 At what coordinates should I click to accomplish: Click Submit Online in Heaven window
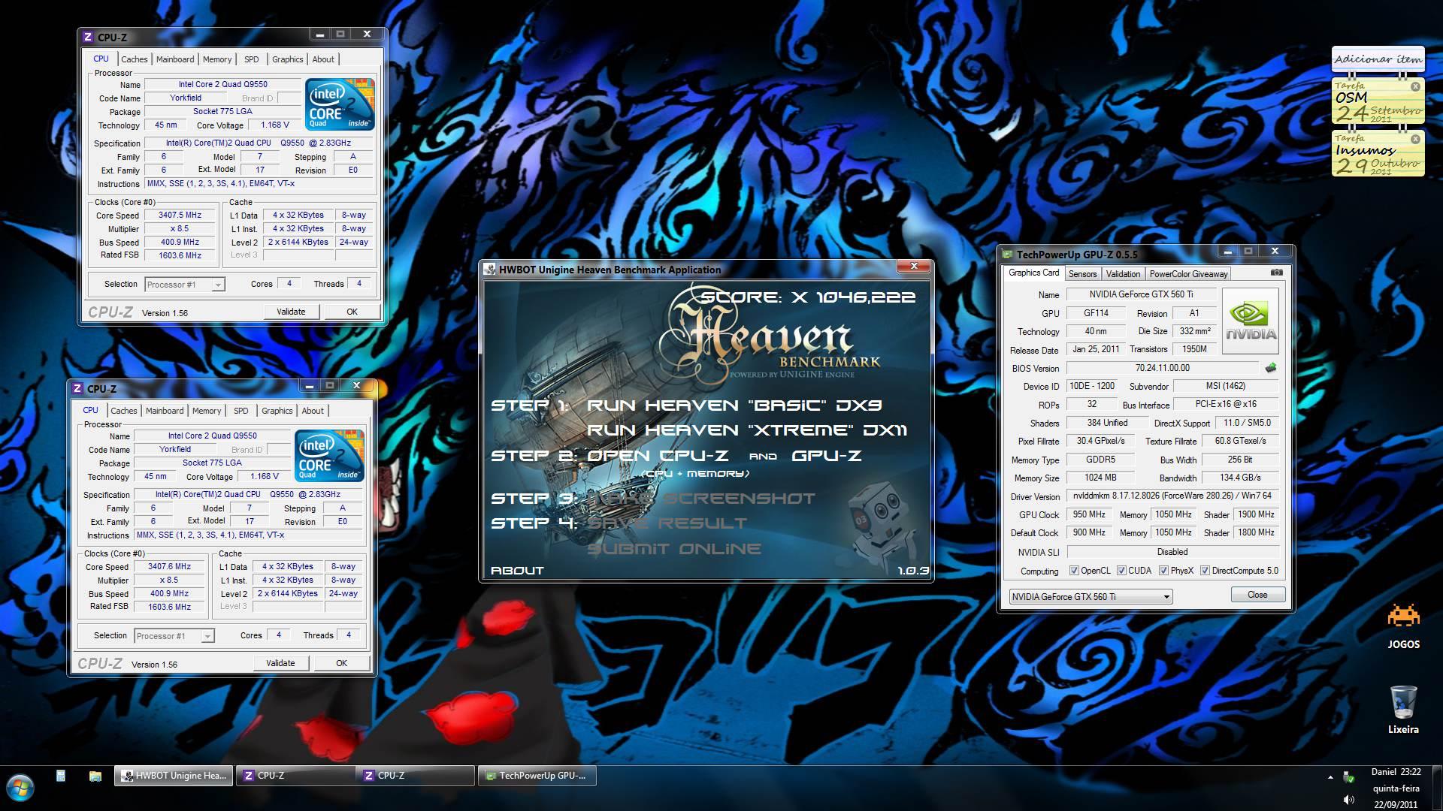pyautogui.click(x=673, y=549)
